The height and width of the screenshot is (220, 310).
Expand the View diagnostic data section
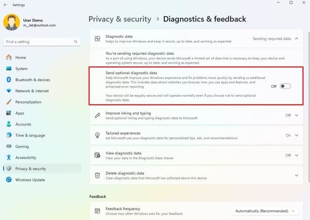point(296,155)
